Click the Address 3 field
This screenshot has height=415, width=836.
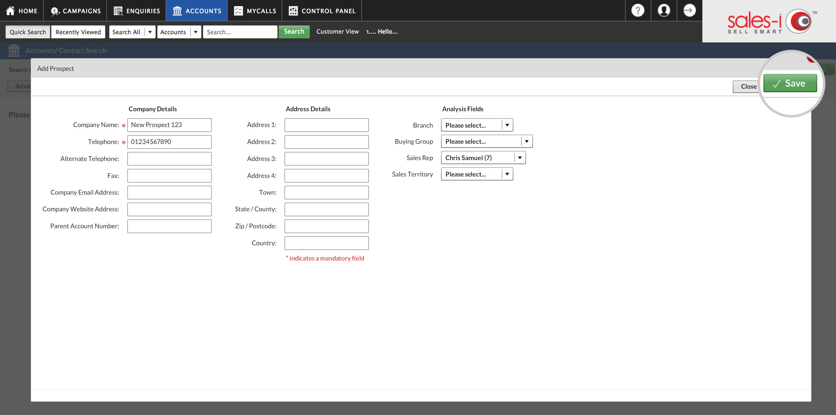[326, 159]
